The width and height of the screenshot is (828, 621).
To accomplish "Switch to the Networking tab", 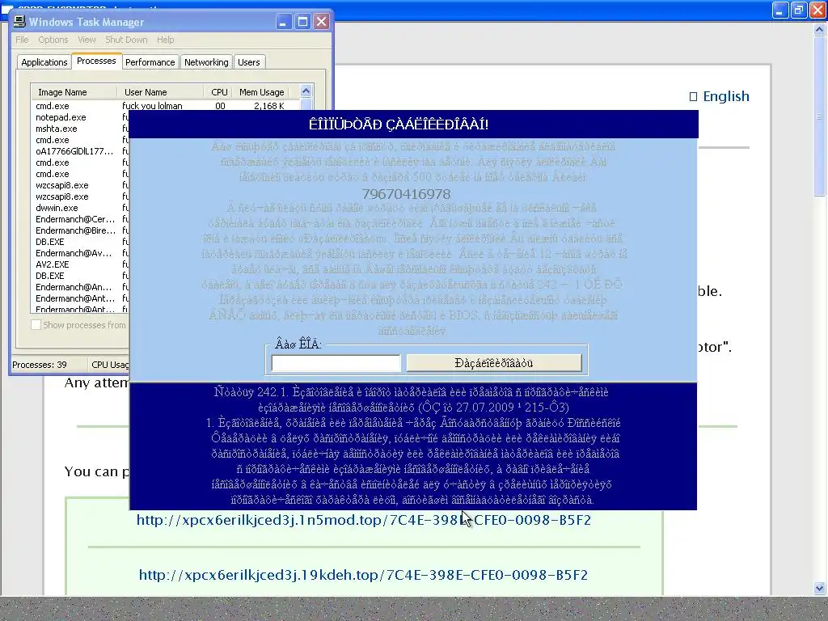I will [x=206, y=62].
